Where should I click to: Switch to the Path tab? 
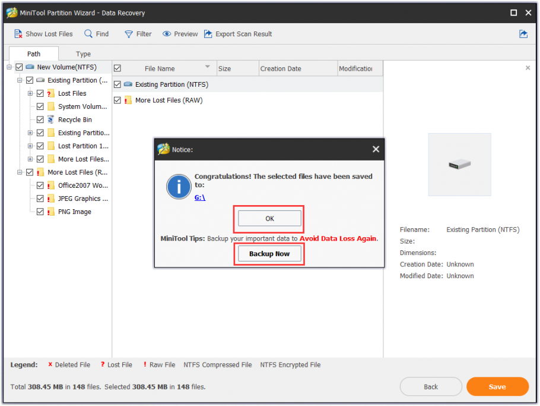click(34, 54)
